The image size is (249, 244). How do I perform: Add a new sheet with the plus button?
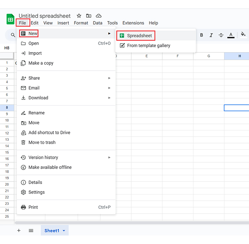click(x=19, y=231)
